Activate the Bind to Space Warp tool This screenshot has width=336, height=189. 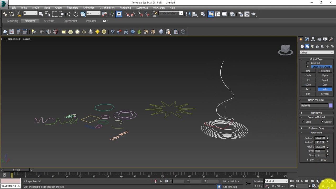(x=18, y=14)
